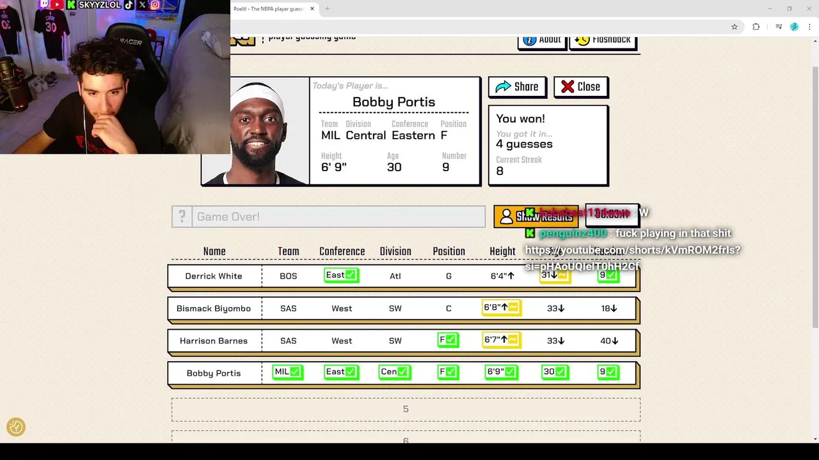Click number 18 in Biyombo row
This screenshot has width=819, height=460.
(608, 309)
